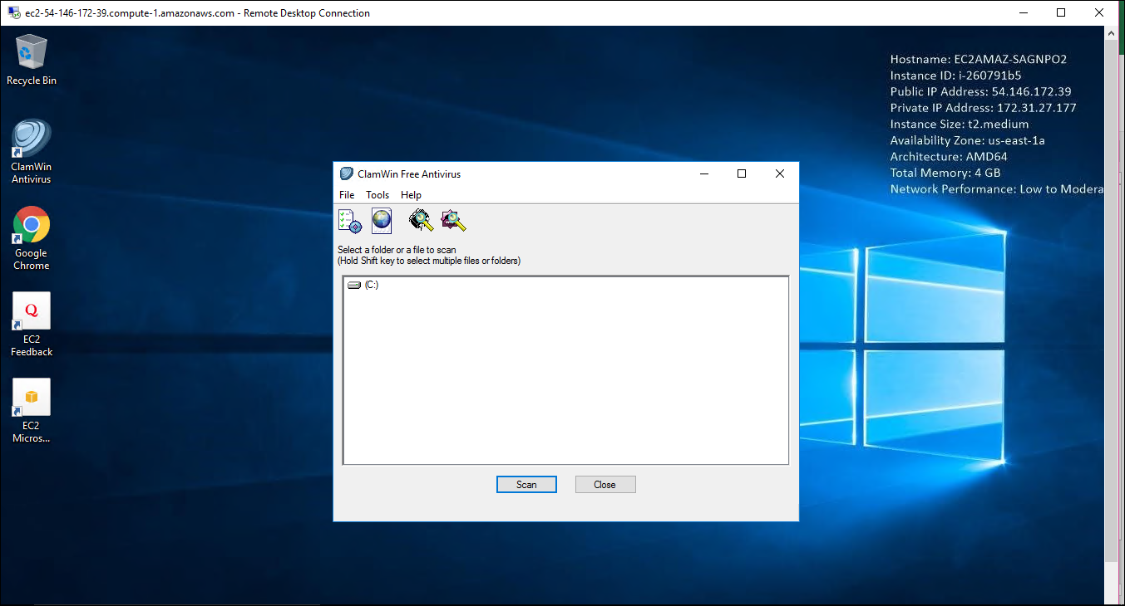1125x606 pixels.
Task: Click the globe icon to update virus database
Action: 381,221
